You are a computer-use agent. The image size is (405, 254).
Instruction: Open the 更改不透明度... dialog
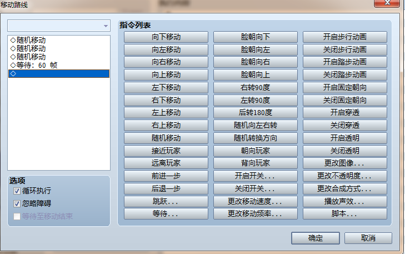(x=345, y=176)
